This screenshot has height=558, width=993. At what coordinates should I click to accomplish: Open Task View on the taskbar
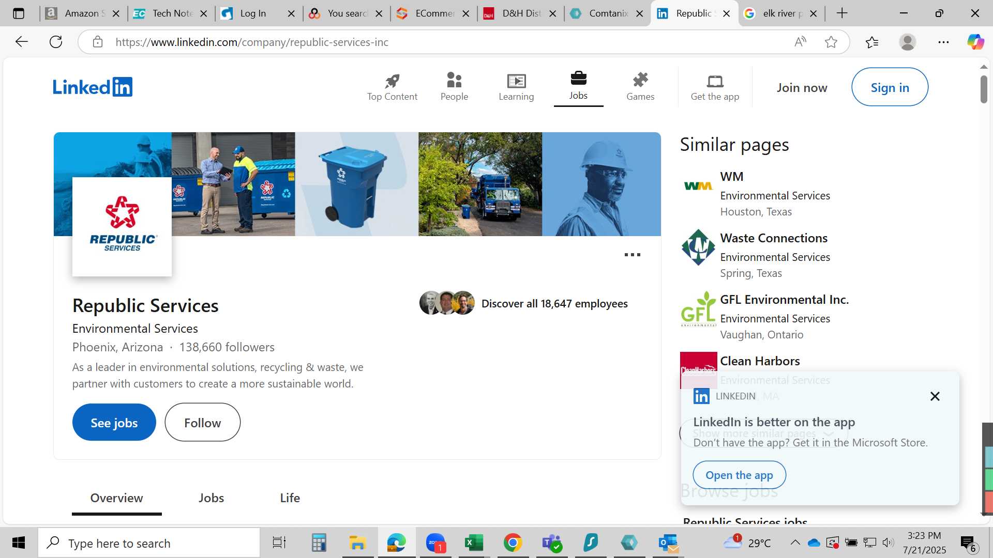coord(279,543)
